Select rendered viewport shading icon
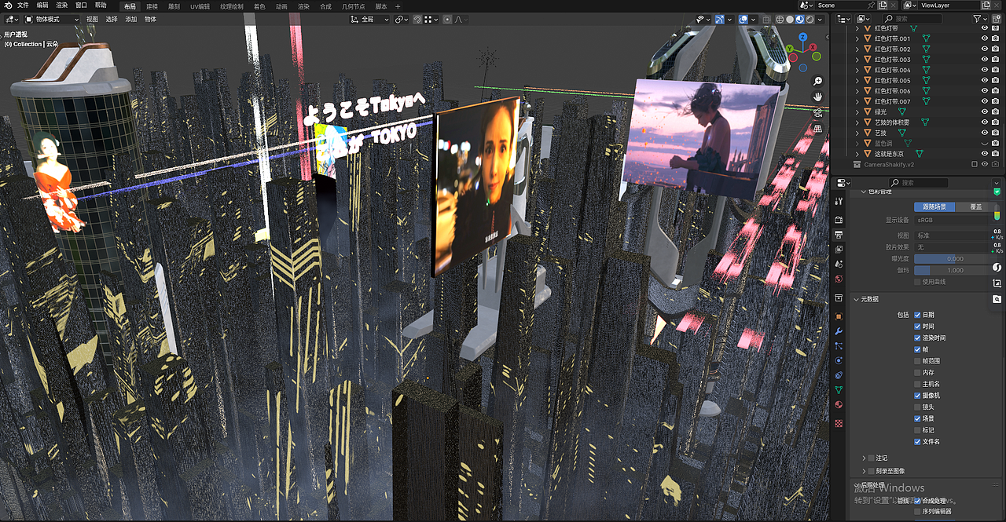Image resolution: width=1006 pixels, height=522 pixels. tap(810, 19)
